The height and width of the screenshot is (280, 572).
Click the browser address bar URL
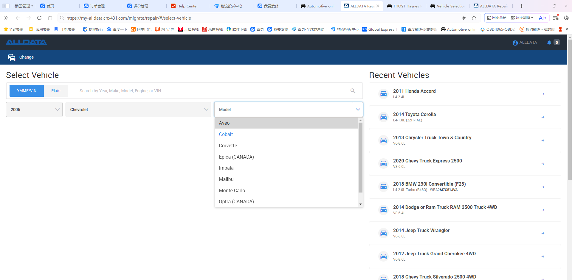pyautogui.click(x=128, y=18)
